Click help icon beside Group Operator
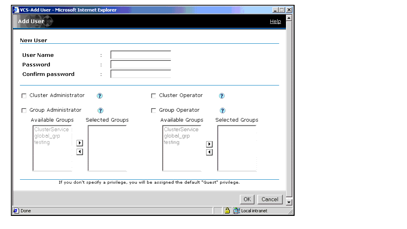 223,111
